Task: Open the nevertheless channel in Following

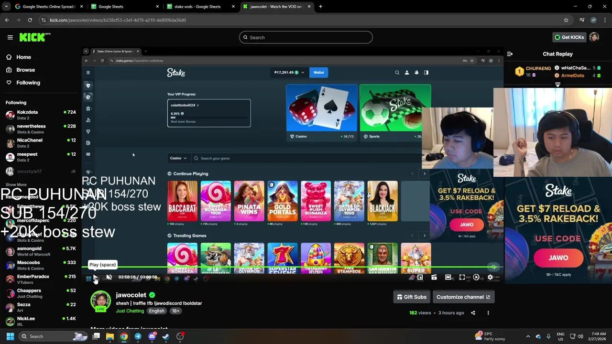Action: coord(41,129)
